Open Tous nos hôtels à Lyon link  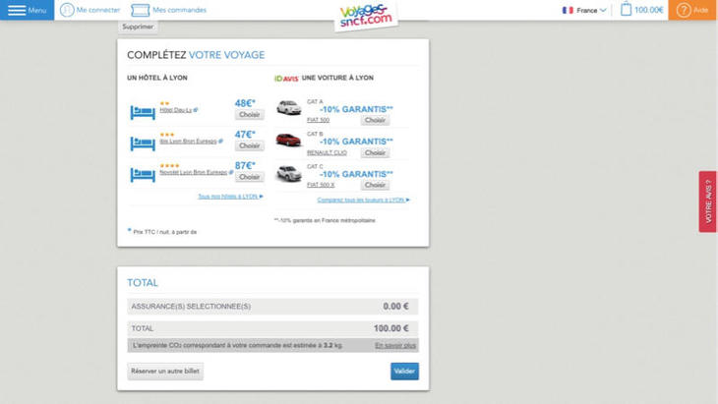click(x=230, y=197)
